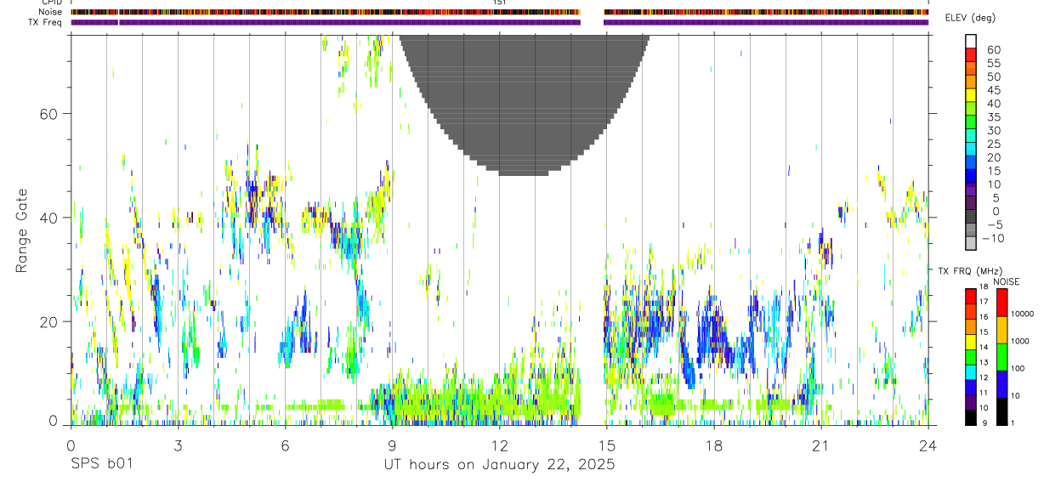Screen dimensions: 1044x482
Task: Click the purple TX Freq strip above the plot
Action: [x=500, y=22]
